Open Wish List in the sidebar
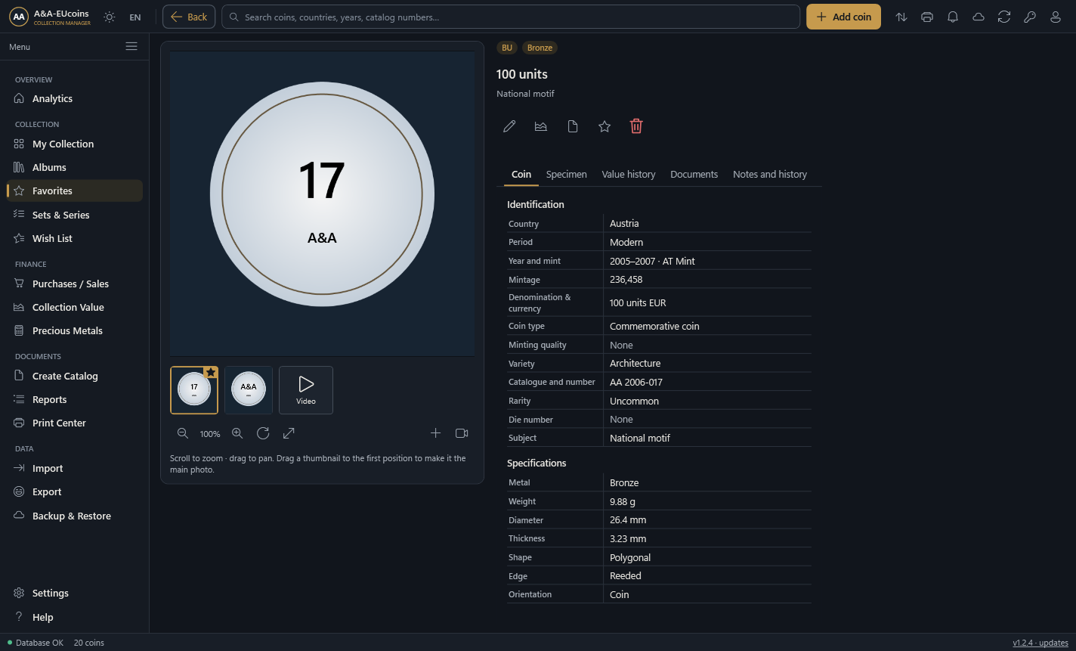Image resolution: width=1076 pixels, height=651 pixels. coord(74,239)
